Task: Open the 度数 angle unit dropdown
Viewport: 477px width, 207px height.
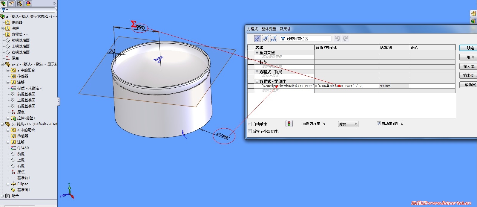Action: [348, 124]
